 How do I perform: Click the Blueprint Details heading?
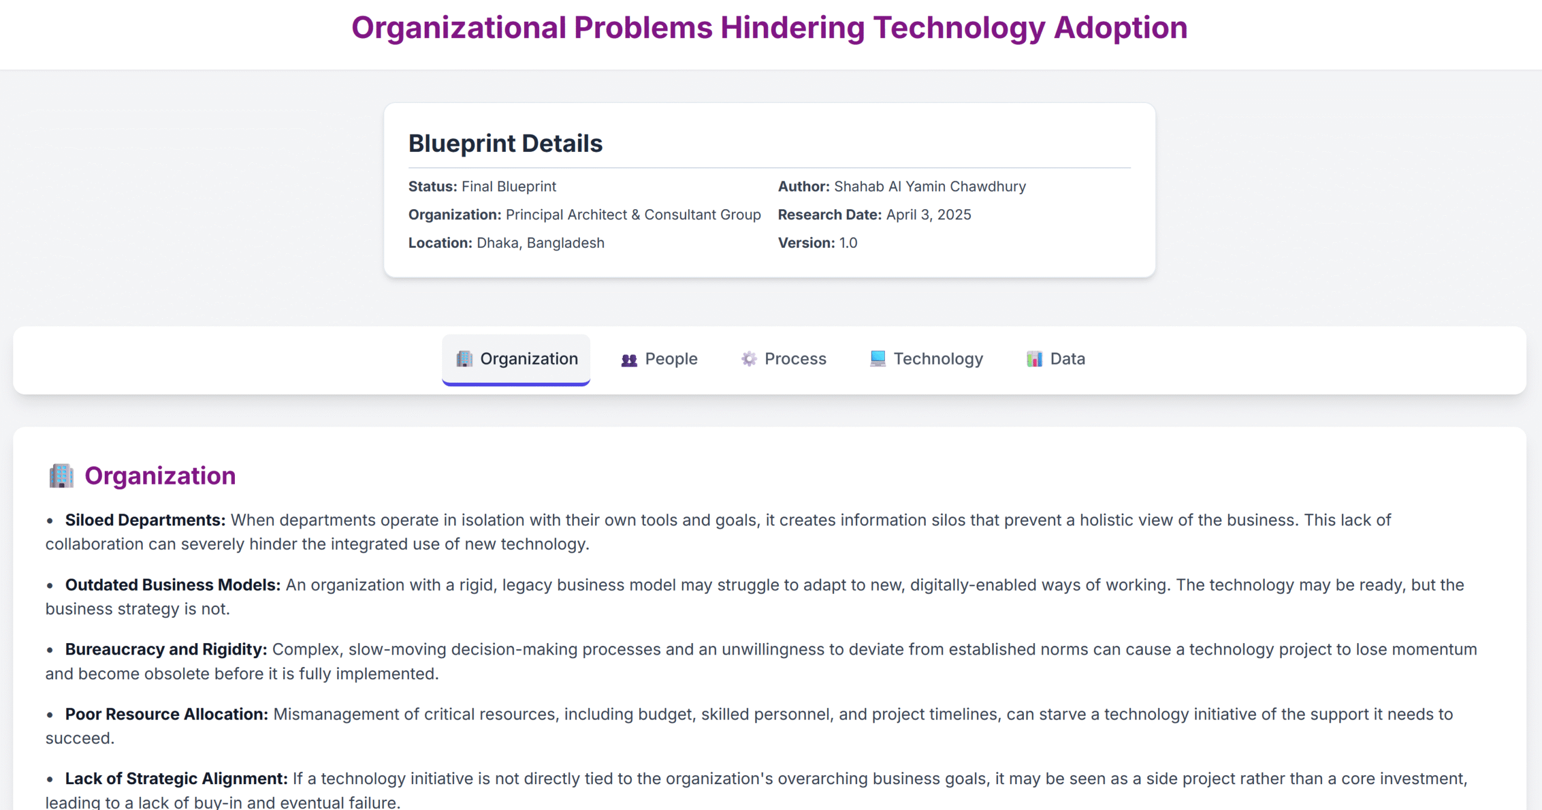tap(505, 143)
